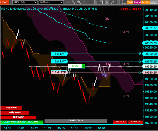Viewport: 158px width, 131px height.
Task: Toggle the Cloud button
Action: [x=137, y=2]
